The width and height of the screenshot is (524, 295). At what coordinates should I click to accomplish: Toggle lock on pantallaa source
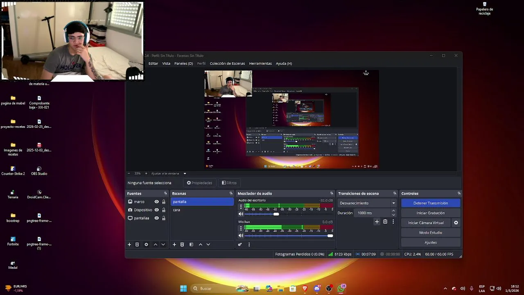pyautogui.click(x=164, y=218)
